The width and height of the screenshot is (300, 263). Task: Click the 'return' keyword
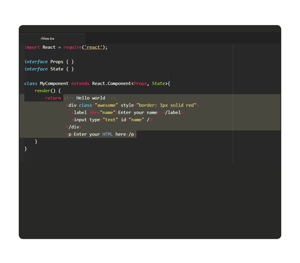[x=53, y=98]
